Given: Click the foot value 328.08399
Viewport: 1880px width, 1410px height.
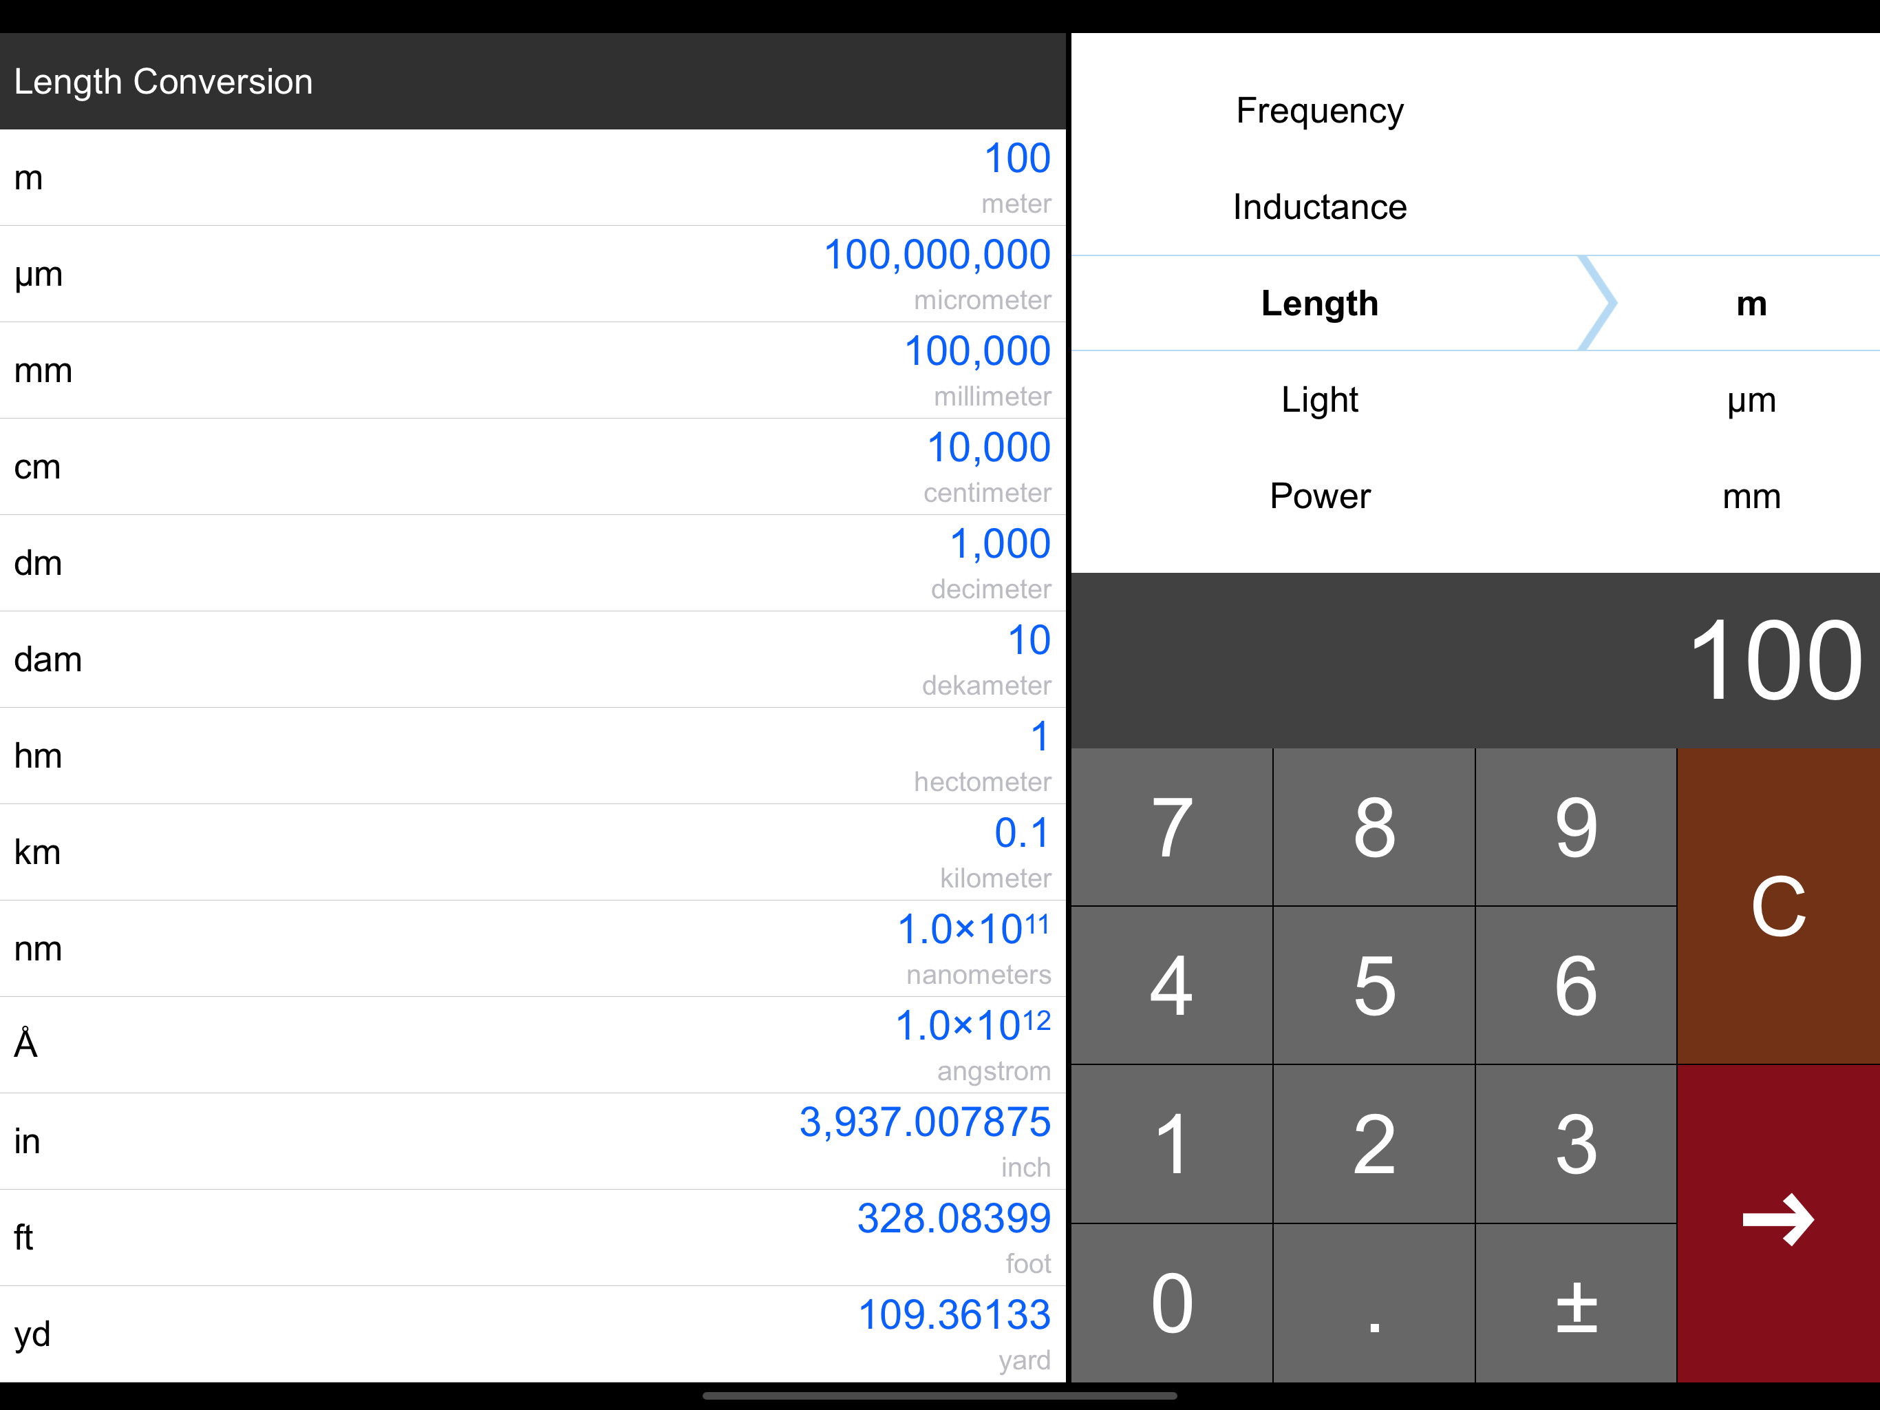Looking at the screenshot, I should point(953,1218).
